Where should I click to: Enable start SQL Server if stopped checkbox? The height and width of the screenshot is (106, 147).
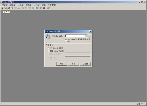click(x=66, y=40)
